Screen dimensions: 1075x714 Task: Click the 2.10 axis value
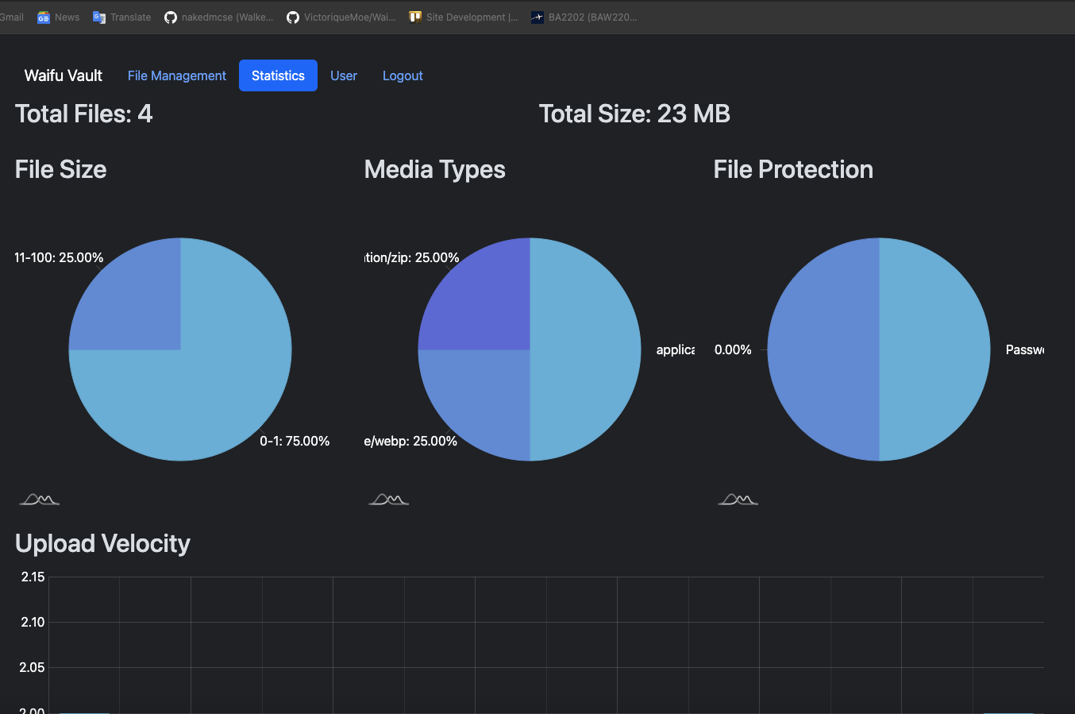[33, 622]
